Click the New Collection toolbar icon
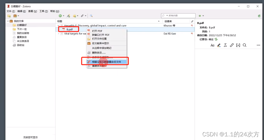Image resolution: width=264 pixels, height=140 pixels. click(x=9, y=16)
